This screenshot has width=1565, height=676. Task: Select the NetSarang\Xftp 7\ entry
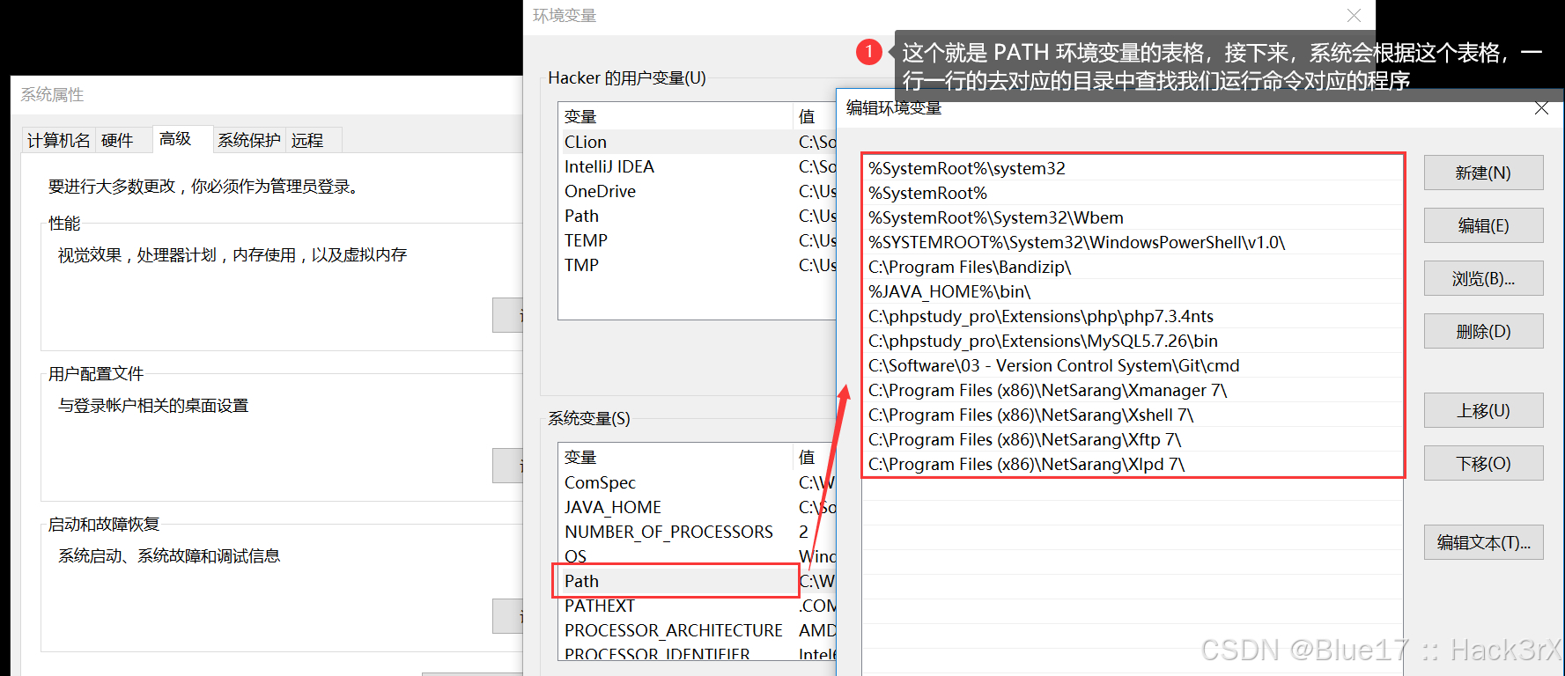(1133, 439)
